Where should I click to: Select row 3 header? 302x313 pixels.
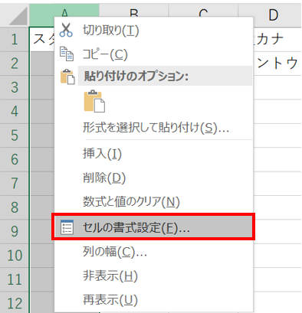tap(15, 87)
